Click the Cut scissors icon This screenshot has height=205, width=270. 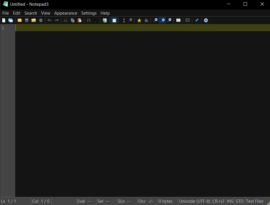point(65,20)
